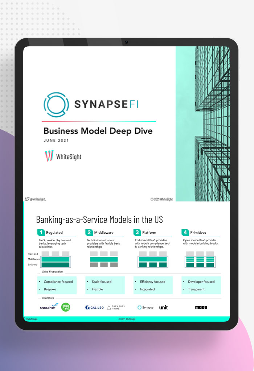This screenshot has width=254, height=371.
Task: Click 'Open source BaaS provider' description
Action: (201, 242)
